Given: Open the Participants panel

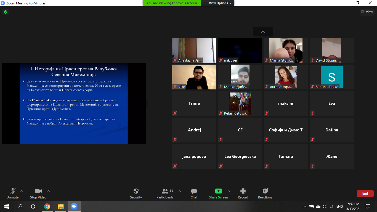Looking at the screenshot, I should click(165, 193).
